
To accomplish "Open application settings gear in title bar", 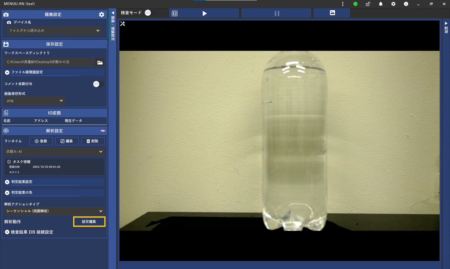I will click(393, 4).
